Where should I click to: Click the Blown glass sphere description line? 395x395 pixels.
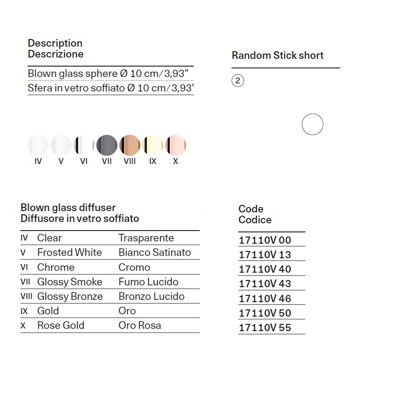click(108, 73)
